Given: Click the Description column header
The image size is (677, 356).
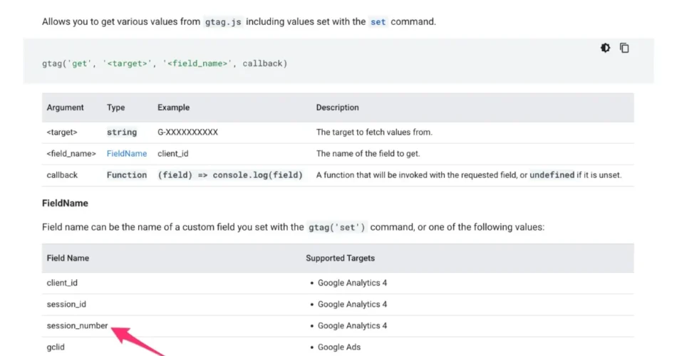Looking at the screenshot, I should 337,108.
